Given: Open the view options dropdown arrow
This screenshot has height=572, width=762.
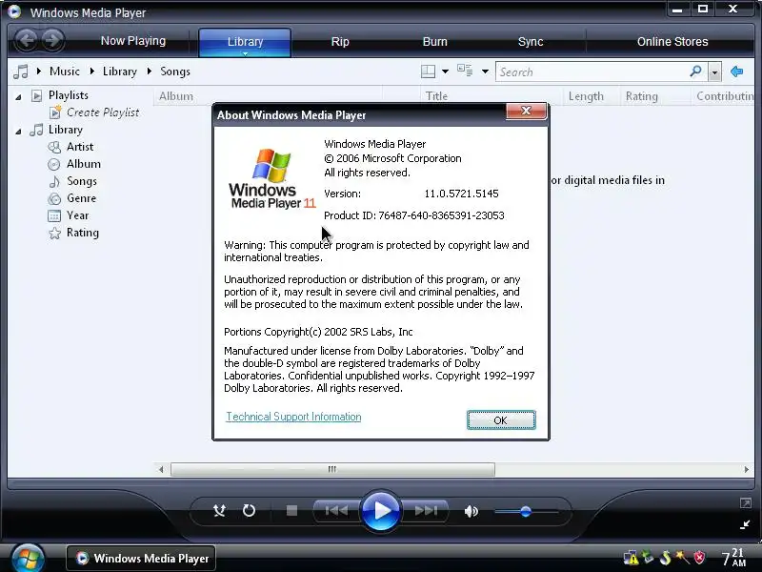Looking at the screenshot, I should (x=485, y=71).
